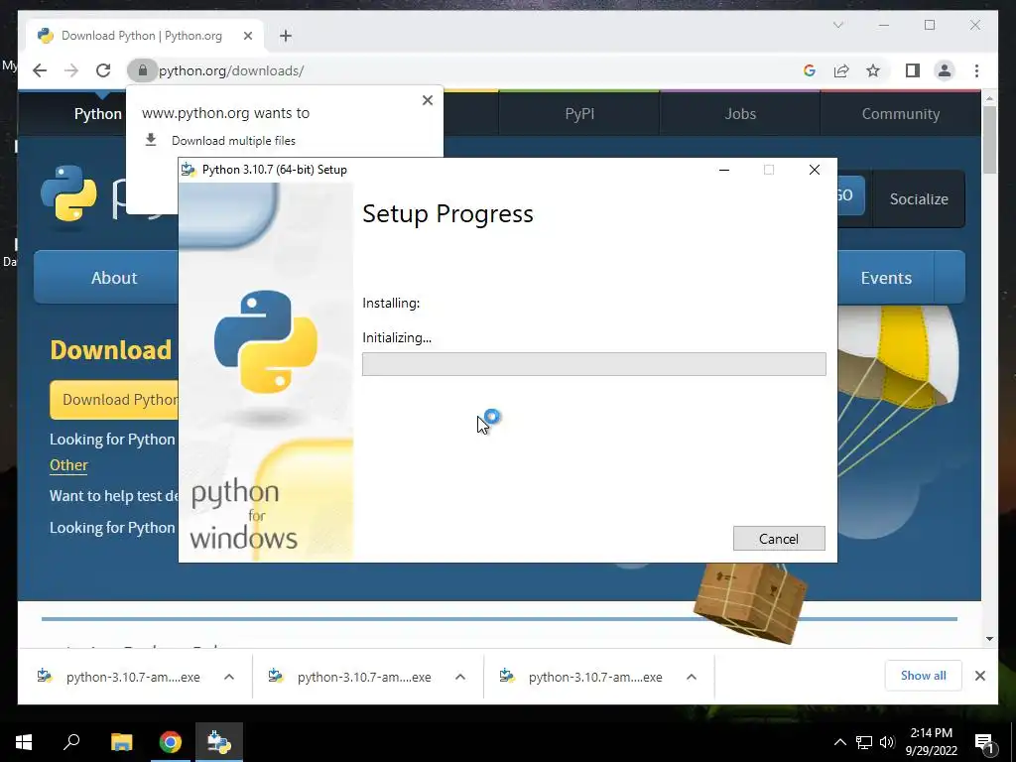Show hidden system tray icons
The height and width of the screenshot is (762, 1016).
click(839, 742)
